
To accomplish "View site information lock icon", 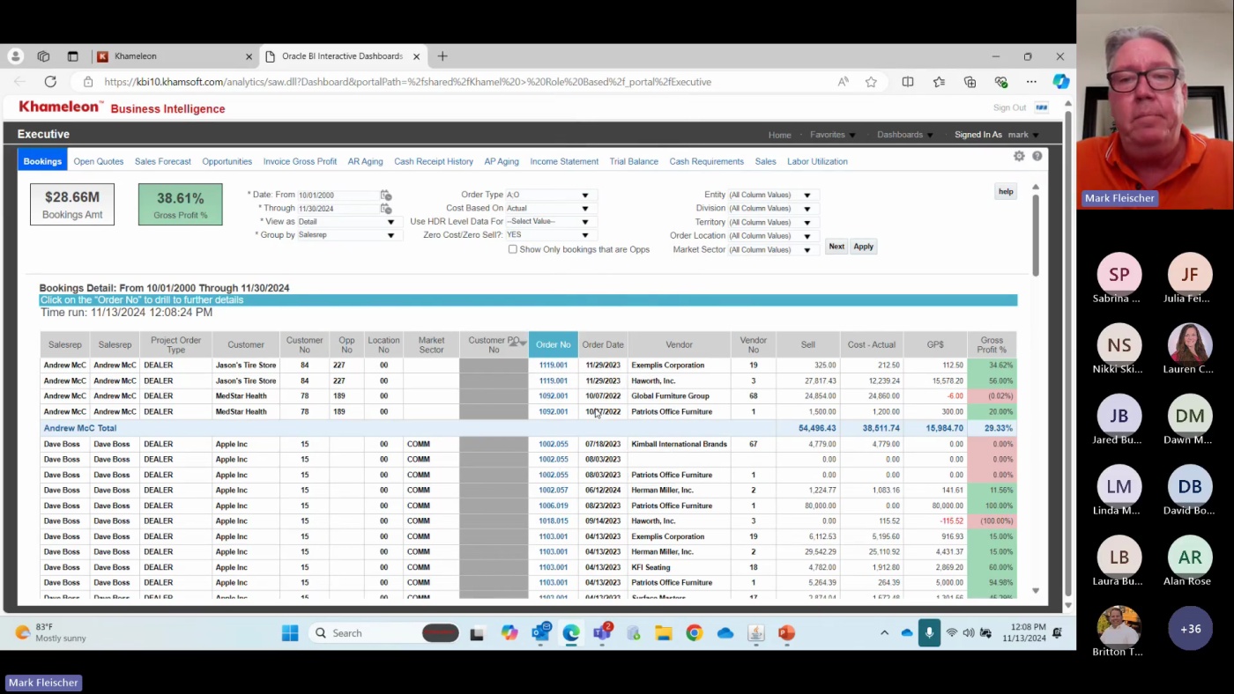I will 87,82.
